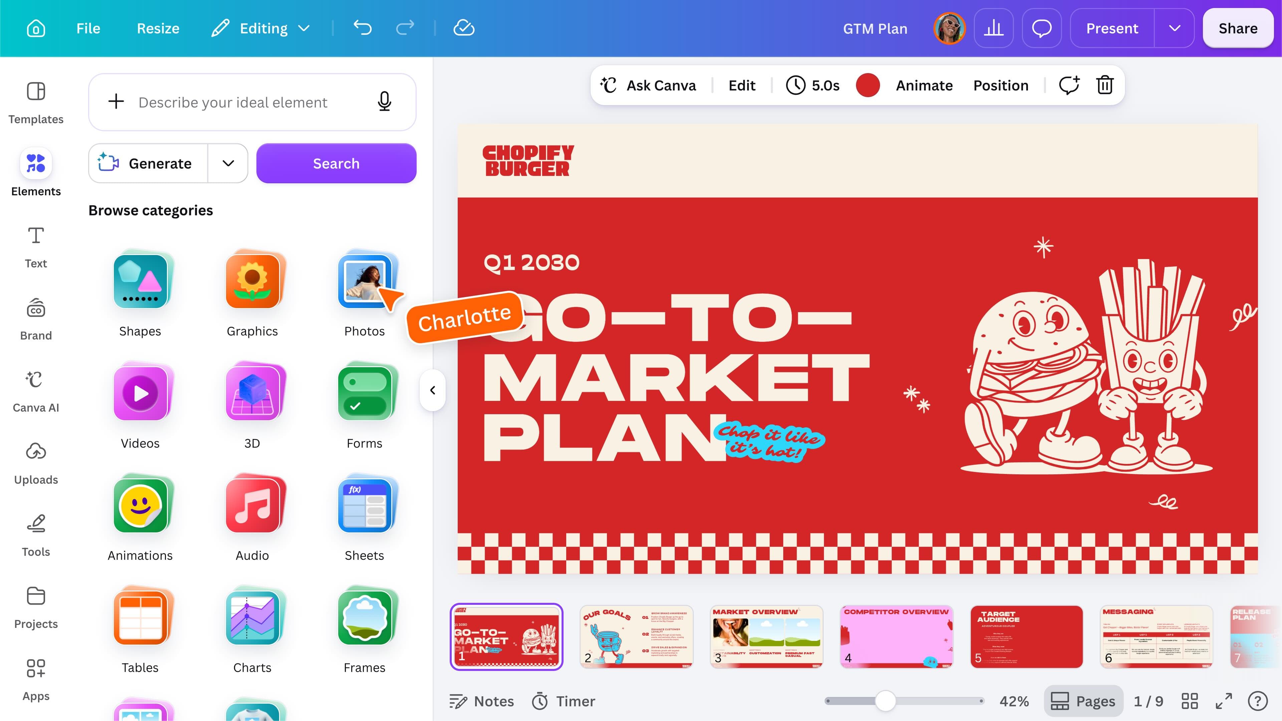Browse the Forms category
This screenshot has height=721, width=1282.
[x=364, y=406]
